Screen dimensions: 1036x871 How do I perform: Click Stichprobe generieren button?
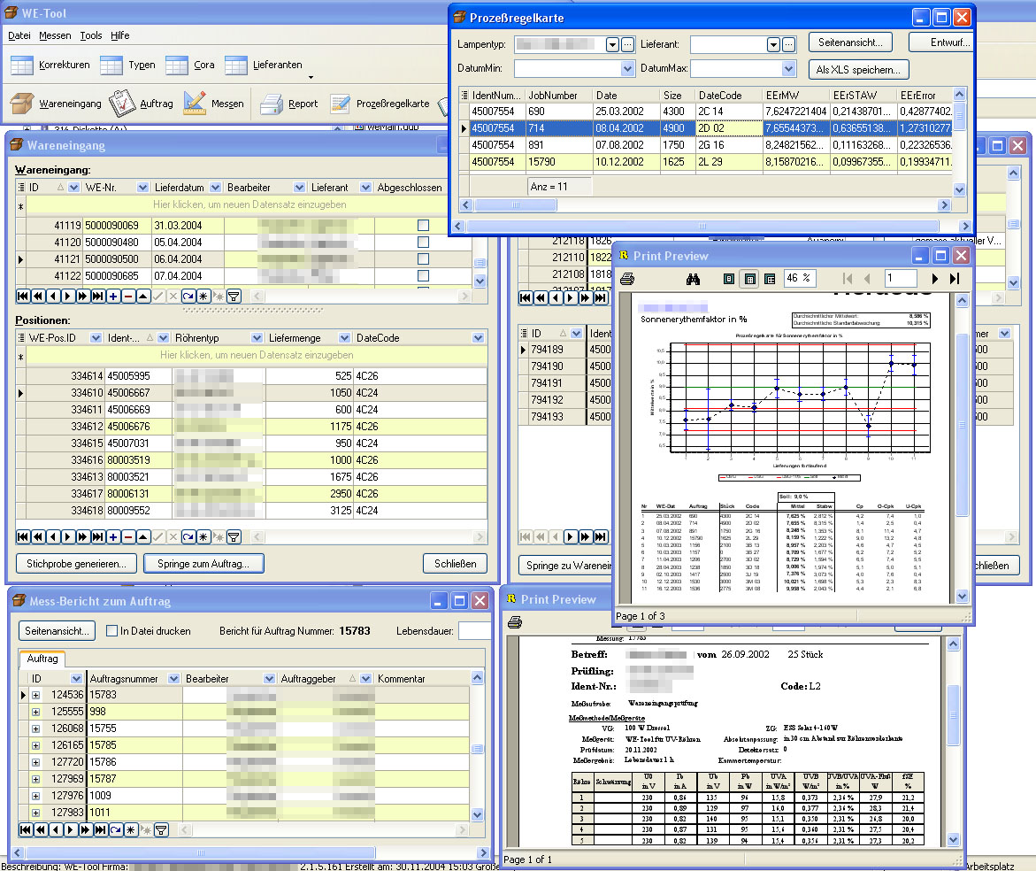[76, 564]
